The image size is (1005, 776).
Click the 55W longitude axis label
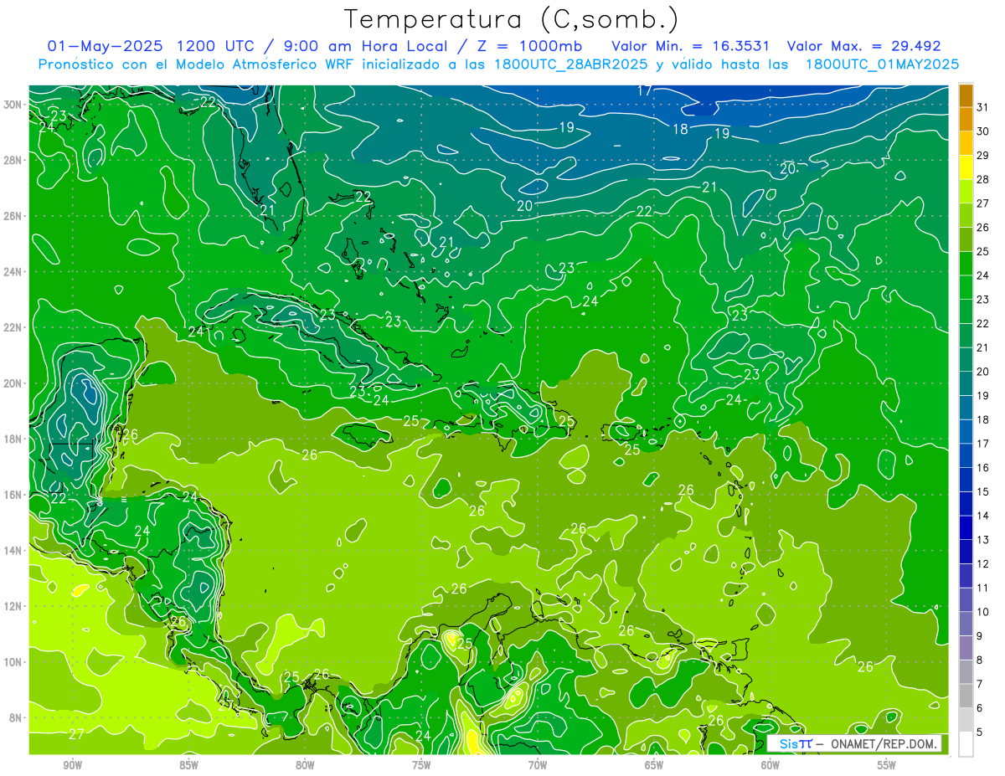(x=886, y=765)
